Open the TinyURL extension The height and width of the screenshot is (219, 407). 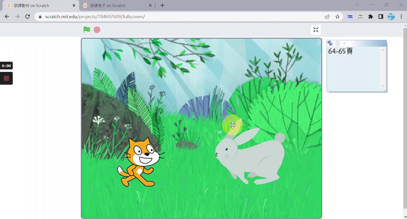click(x=350, y=17)
